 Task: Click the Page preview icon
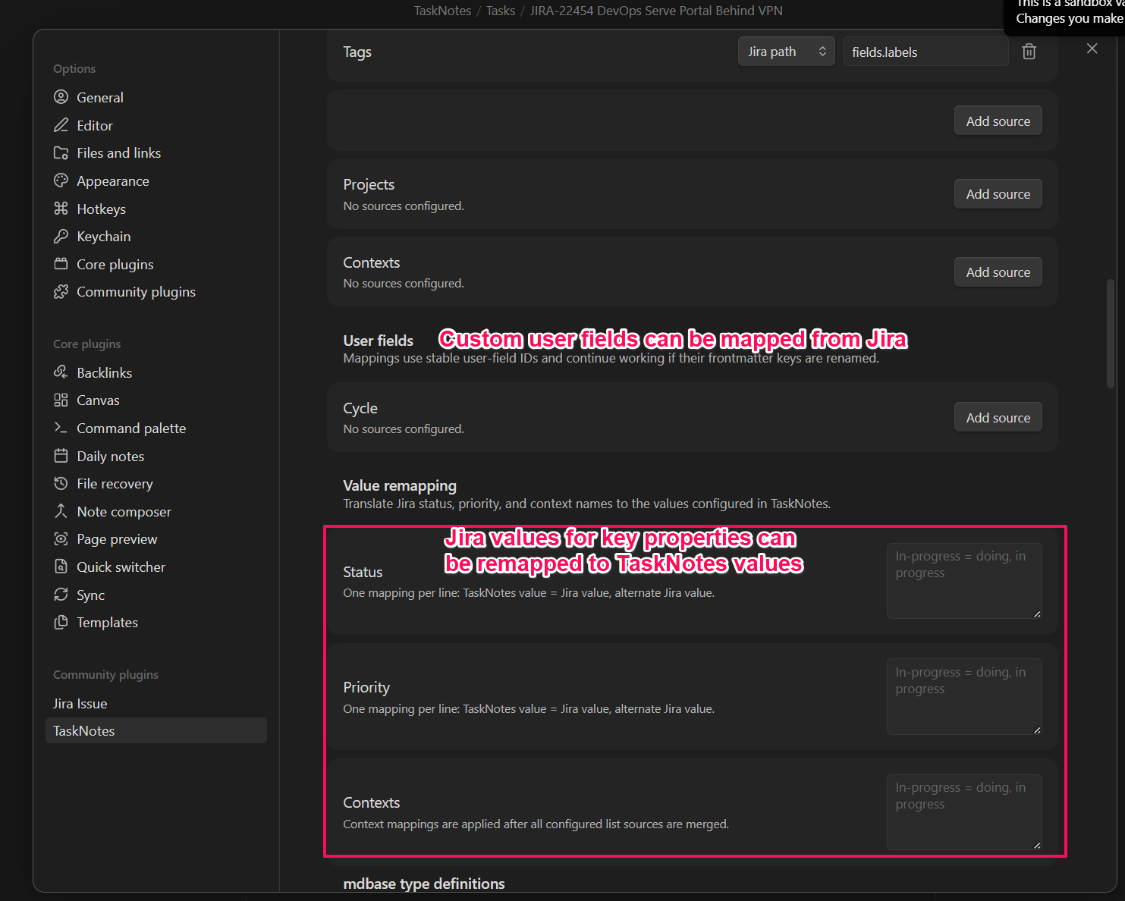[61, 538]
